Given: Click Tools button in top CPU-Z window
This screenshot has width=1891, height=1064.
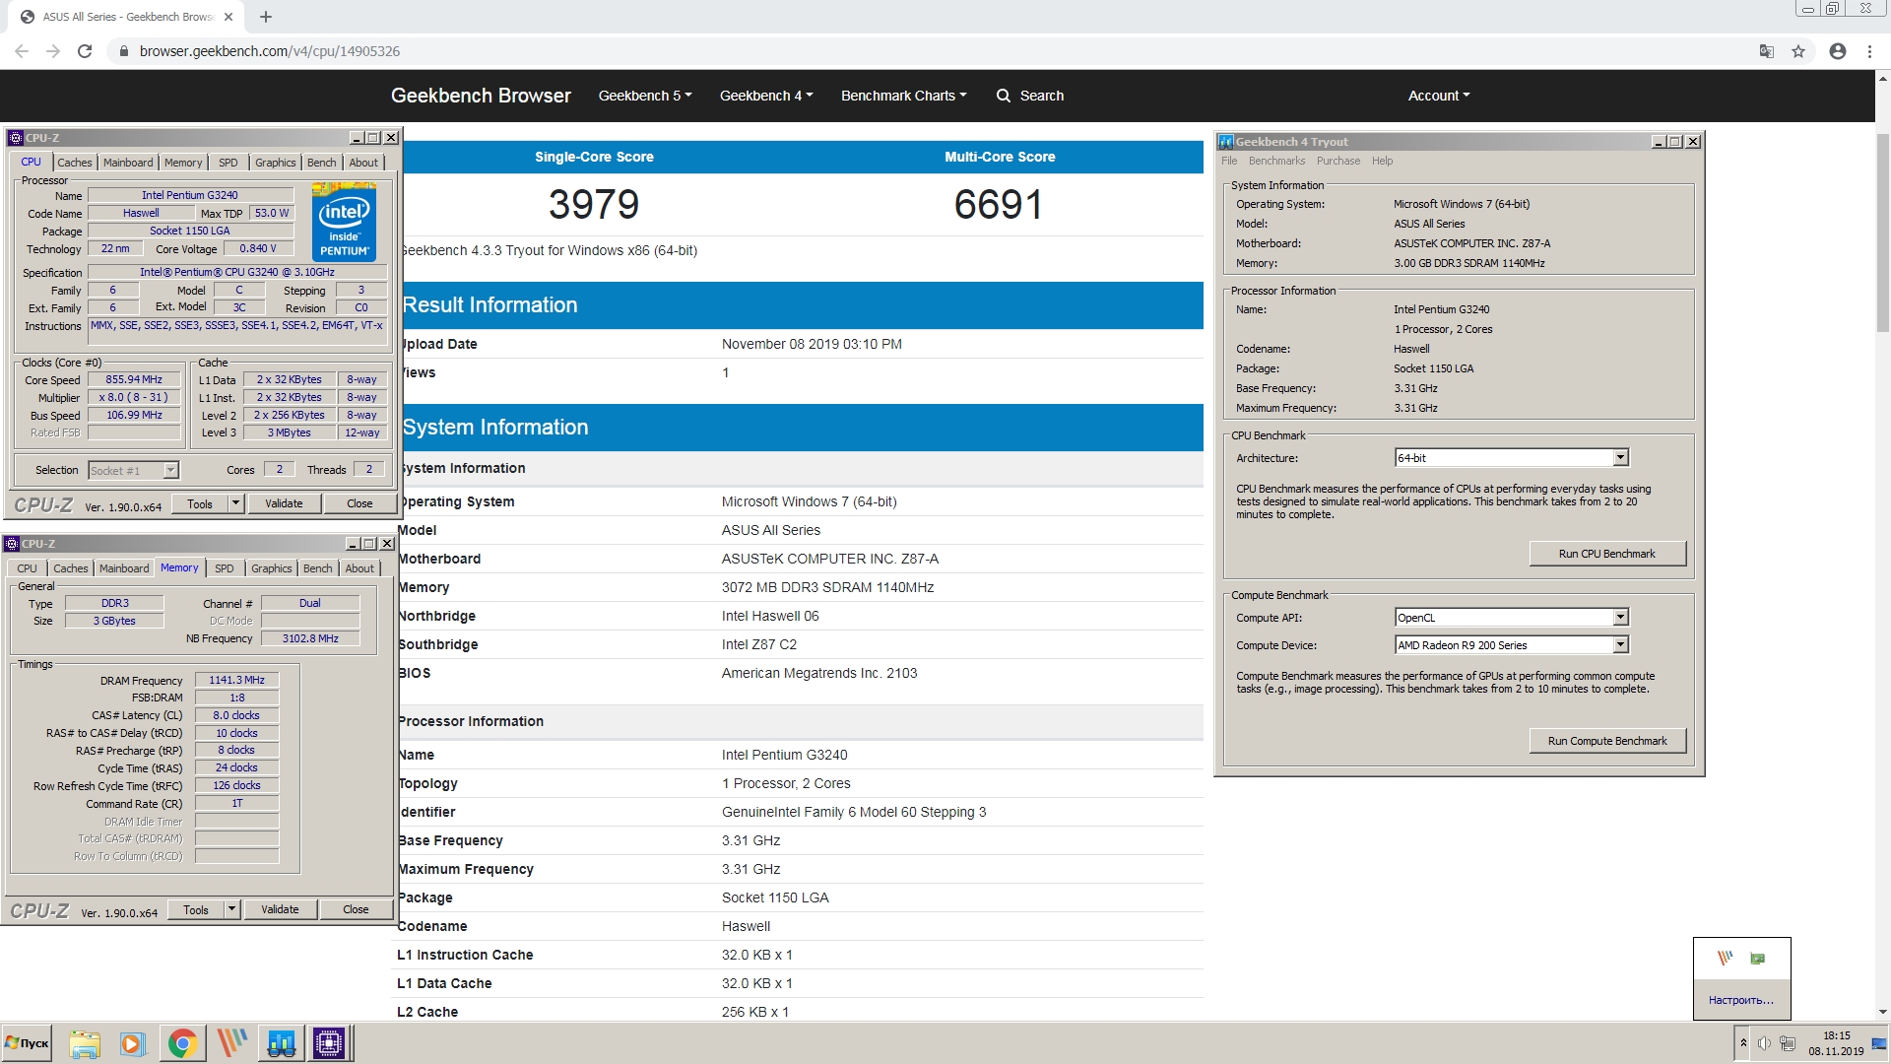Looking at the screenshot, I should [x=200, y=503].
